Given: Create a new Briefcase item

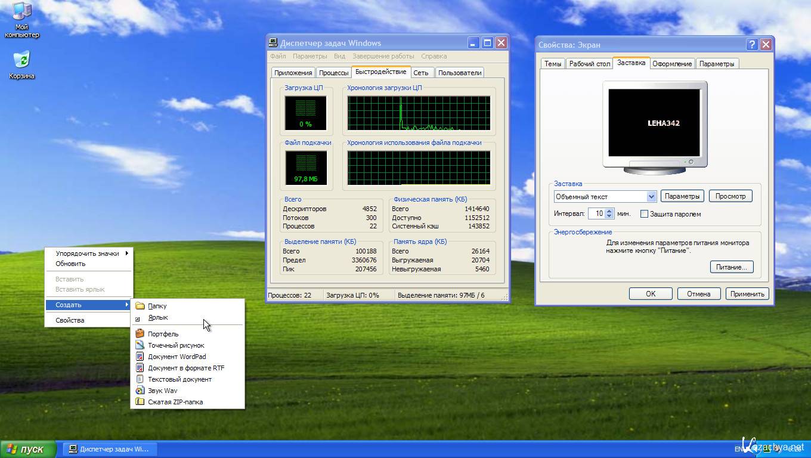Looking at the screenshot, I should (x=163, y=334).
